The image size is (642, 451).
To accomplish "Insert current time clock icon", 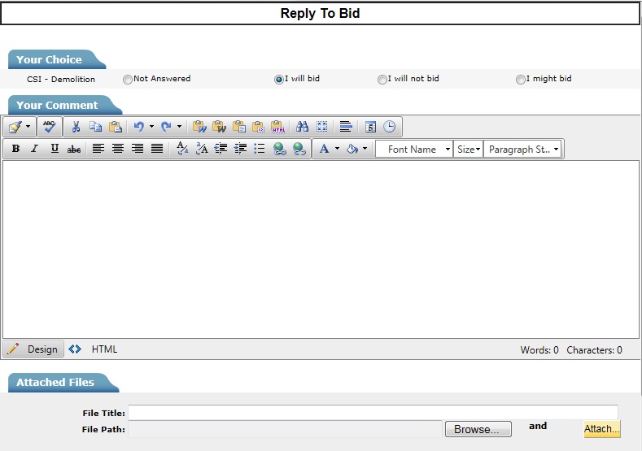I will click(390, 127).
